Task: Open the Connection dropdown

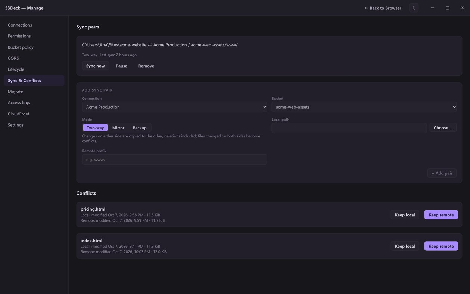Action: pos(174,107)
